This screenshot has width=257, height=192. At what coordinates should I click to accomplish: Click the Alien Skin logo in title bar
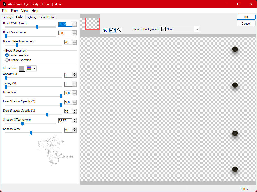(4, 4)
